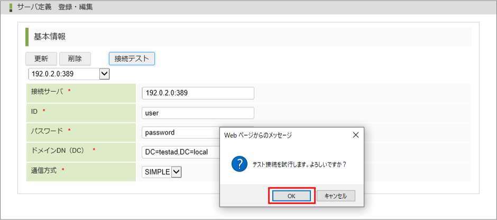The width and height of the screenshot is (497, 220).
Task: Click the green marker icon beside サーバ定義
Action: (x=11, y=7)
